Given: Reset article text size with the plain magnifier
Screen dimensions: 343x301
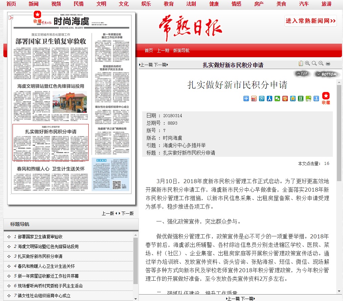Looking at the screenshot, I should pyautogui.click(x=314, y=63).
